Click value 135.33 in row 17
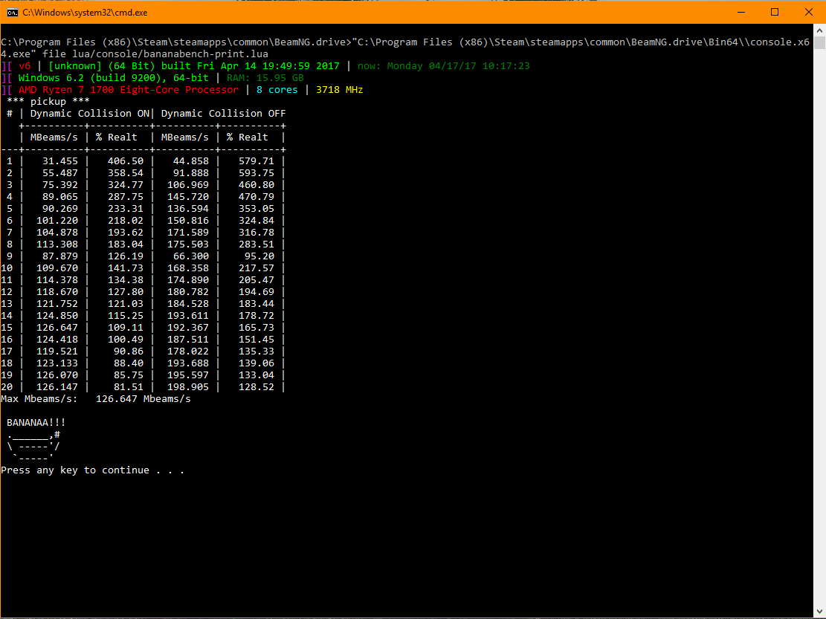The height and width of the screenshot is (619, 826). 256,351
